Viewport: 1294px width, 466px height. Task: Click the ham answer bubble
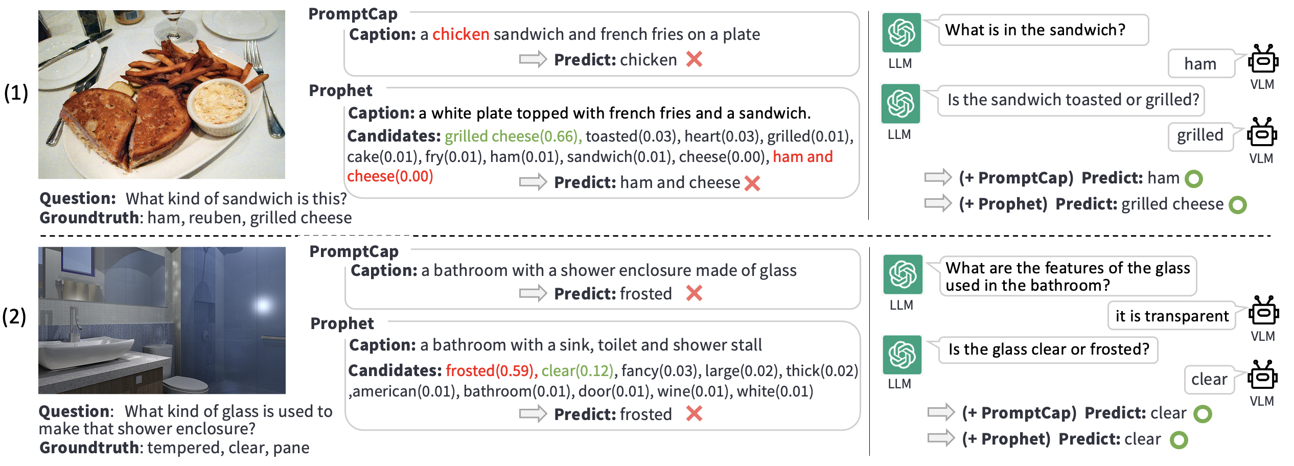(x=1201, y=64)
